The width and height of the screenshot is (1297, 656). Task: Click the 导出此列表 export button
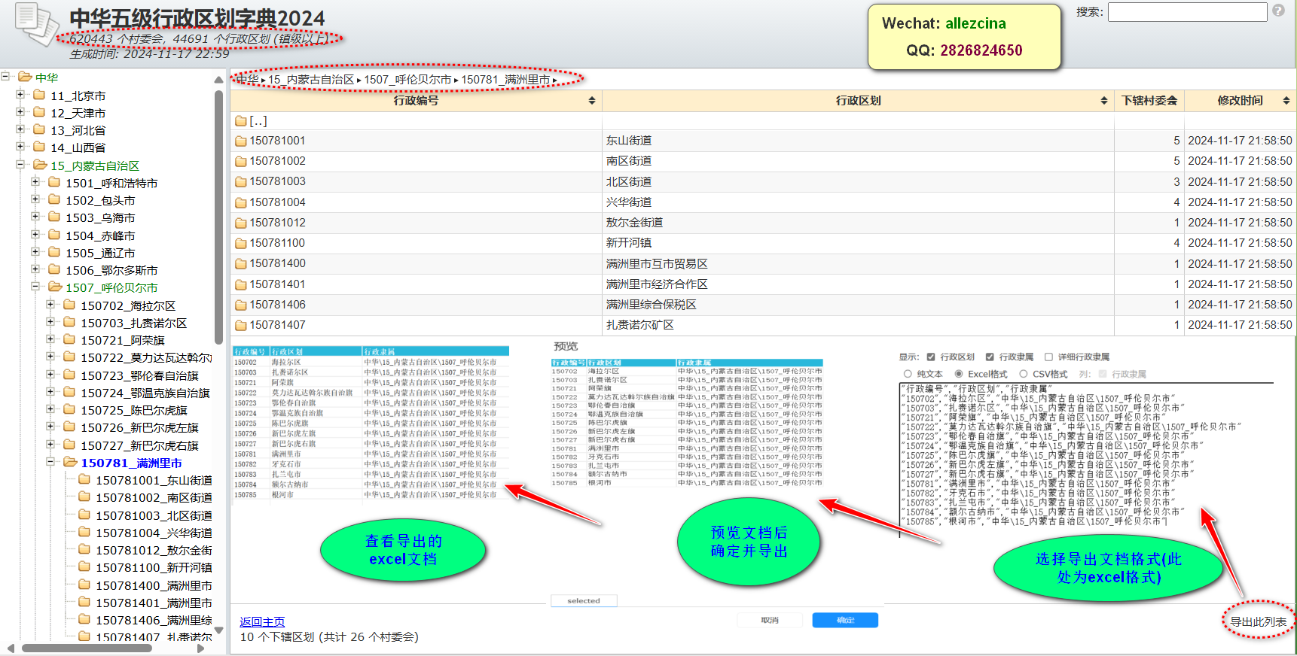click(x=1258, y=621)
